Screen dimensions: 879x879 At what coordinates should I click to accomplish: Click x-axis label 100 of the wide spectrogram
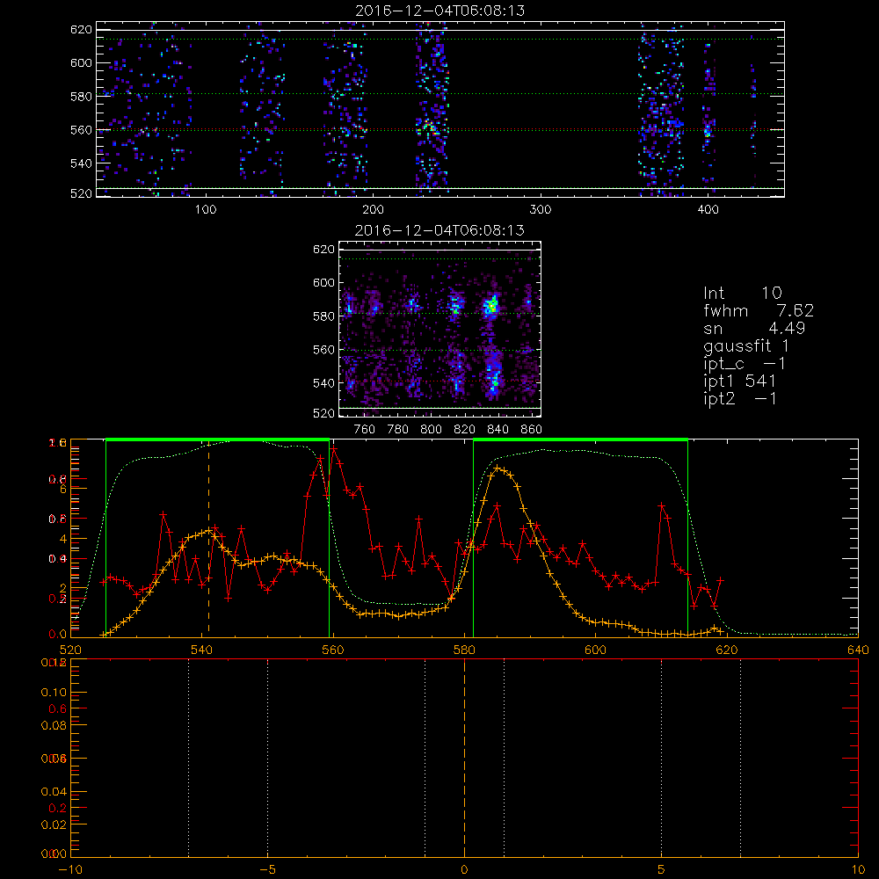(206, 210)
